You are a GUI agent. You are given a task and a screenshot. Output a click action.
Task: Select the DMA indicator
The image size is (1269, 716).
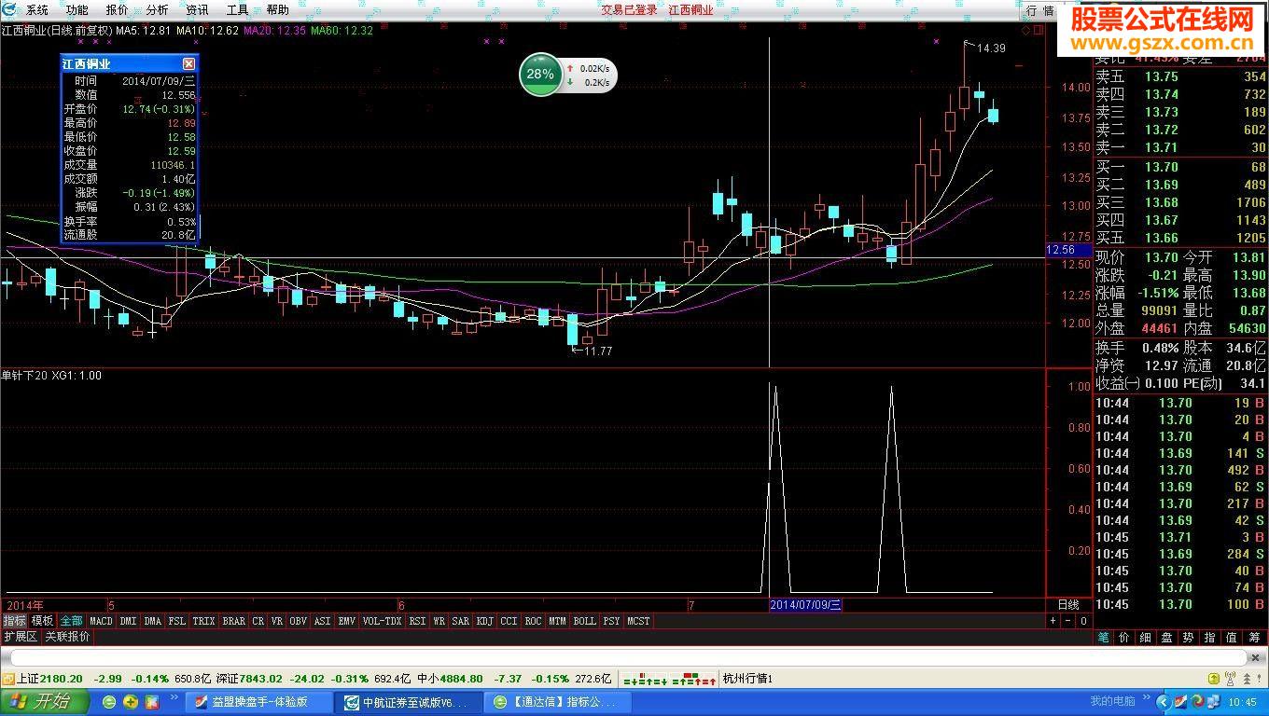[152, 620]
